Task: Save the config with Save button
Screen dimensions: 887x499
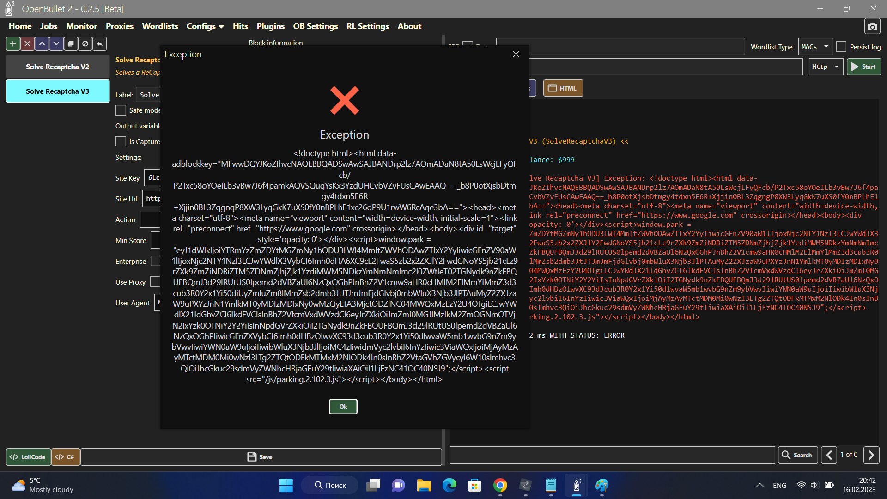Action: [261, 457]
